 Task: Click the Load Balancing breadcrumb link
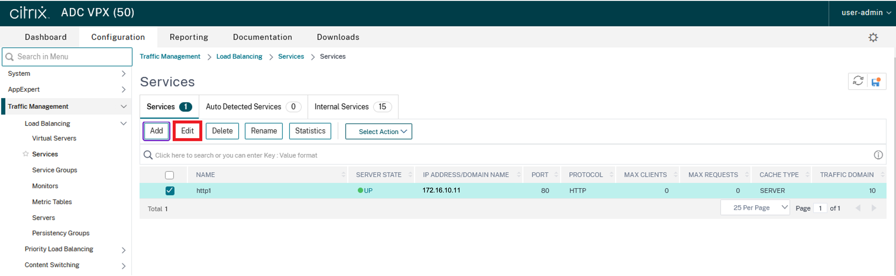[239, 56]
